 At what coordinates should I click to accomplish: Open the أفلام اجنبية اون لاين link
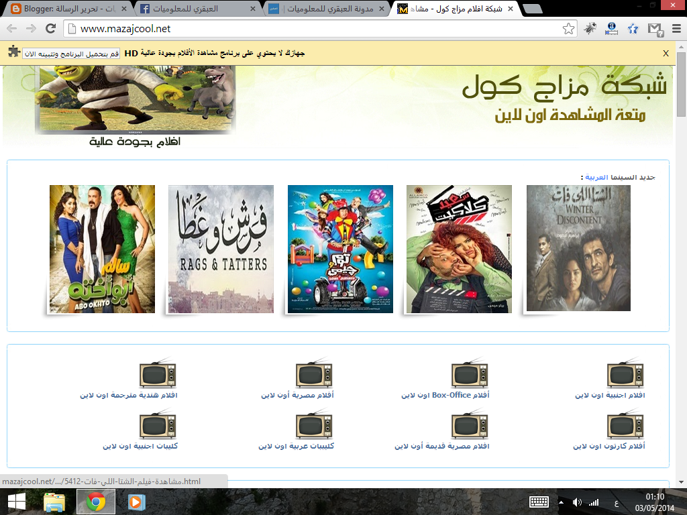click(610, 396)
